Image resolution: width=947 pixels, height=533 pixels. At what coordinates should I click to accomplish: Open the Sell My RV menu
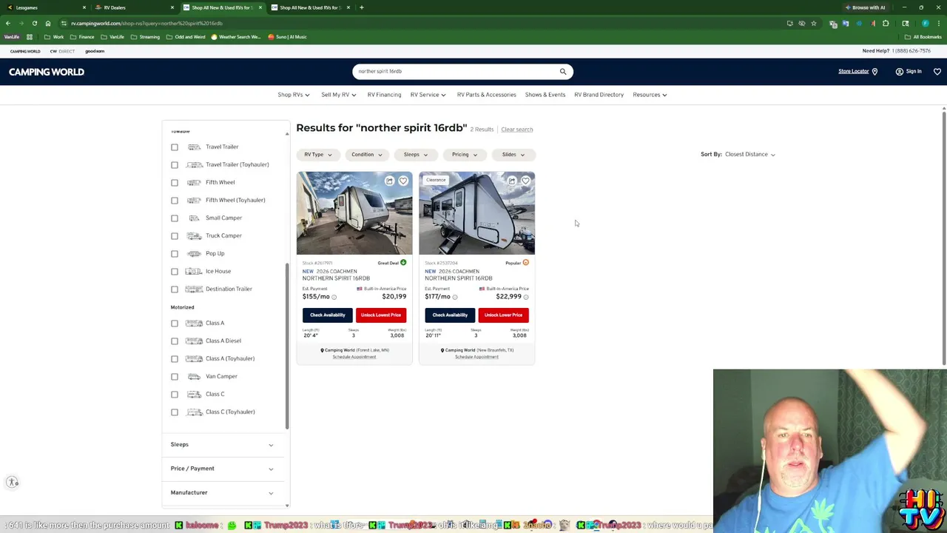tap(339, 95)
